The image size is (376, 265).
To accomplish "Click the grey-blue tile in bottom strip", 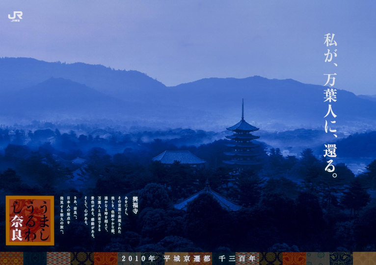I will pos(317,259).
